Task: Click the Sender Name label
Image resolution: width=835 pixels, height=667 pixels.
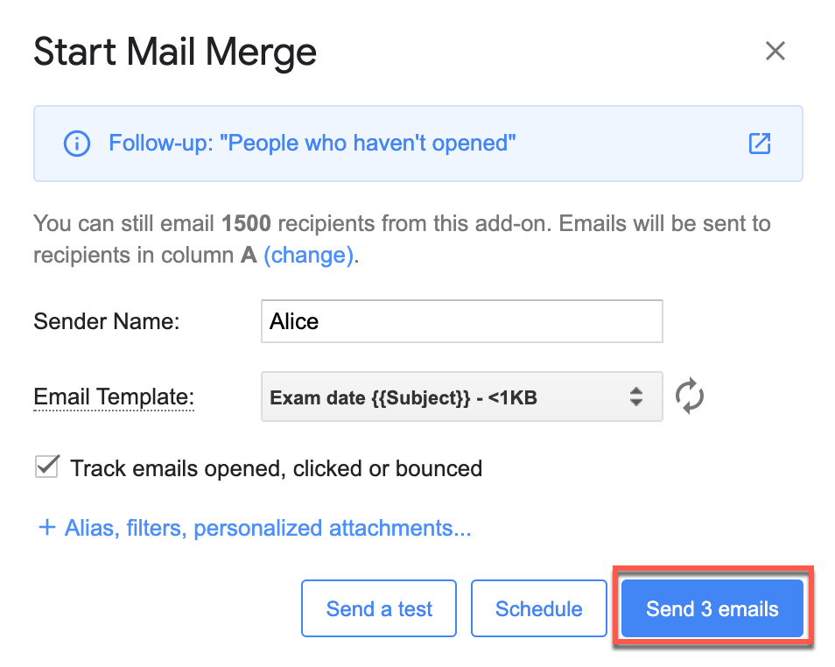Action: click(106, 321)
